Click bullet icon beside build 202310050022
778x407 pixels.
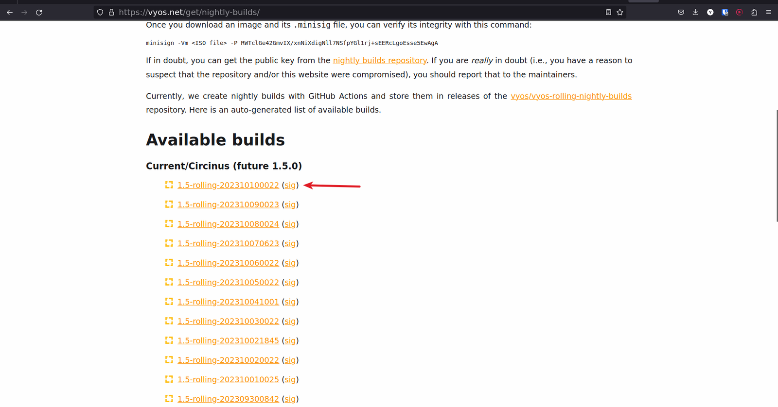click(169, 282)
